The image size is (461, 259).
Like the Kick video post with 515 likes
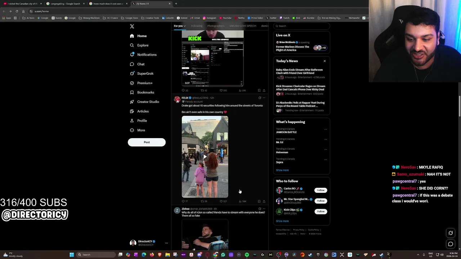point(223,91)
